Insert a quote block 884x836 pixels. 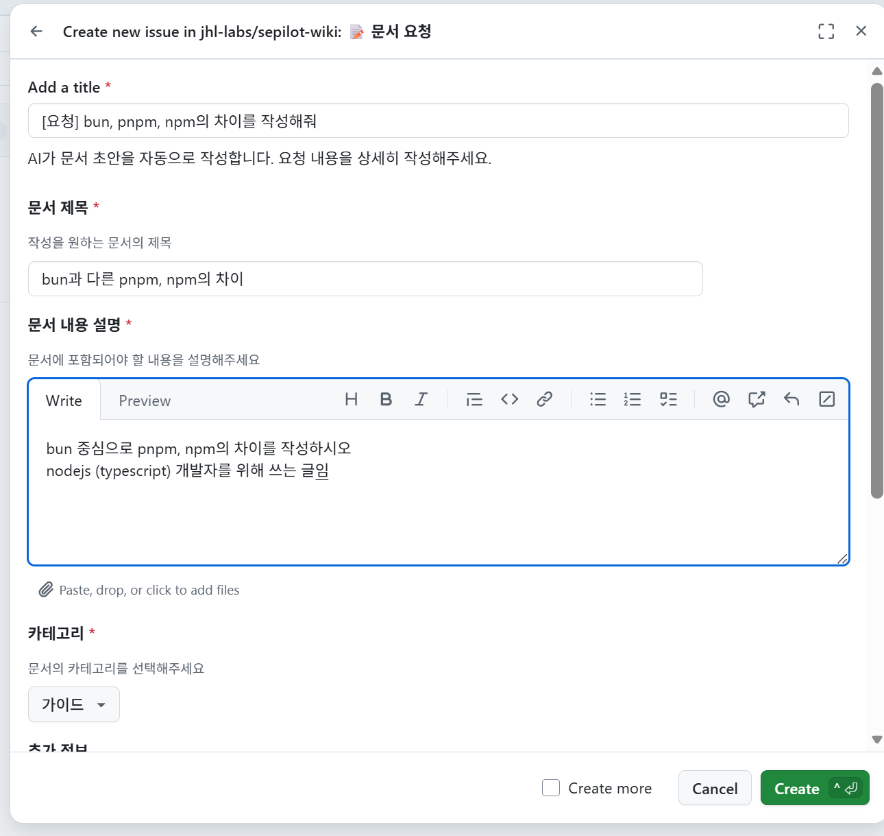pos(474,400)
